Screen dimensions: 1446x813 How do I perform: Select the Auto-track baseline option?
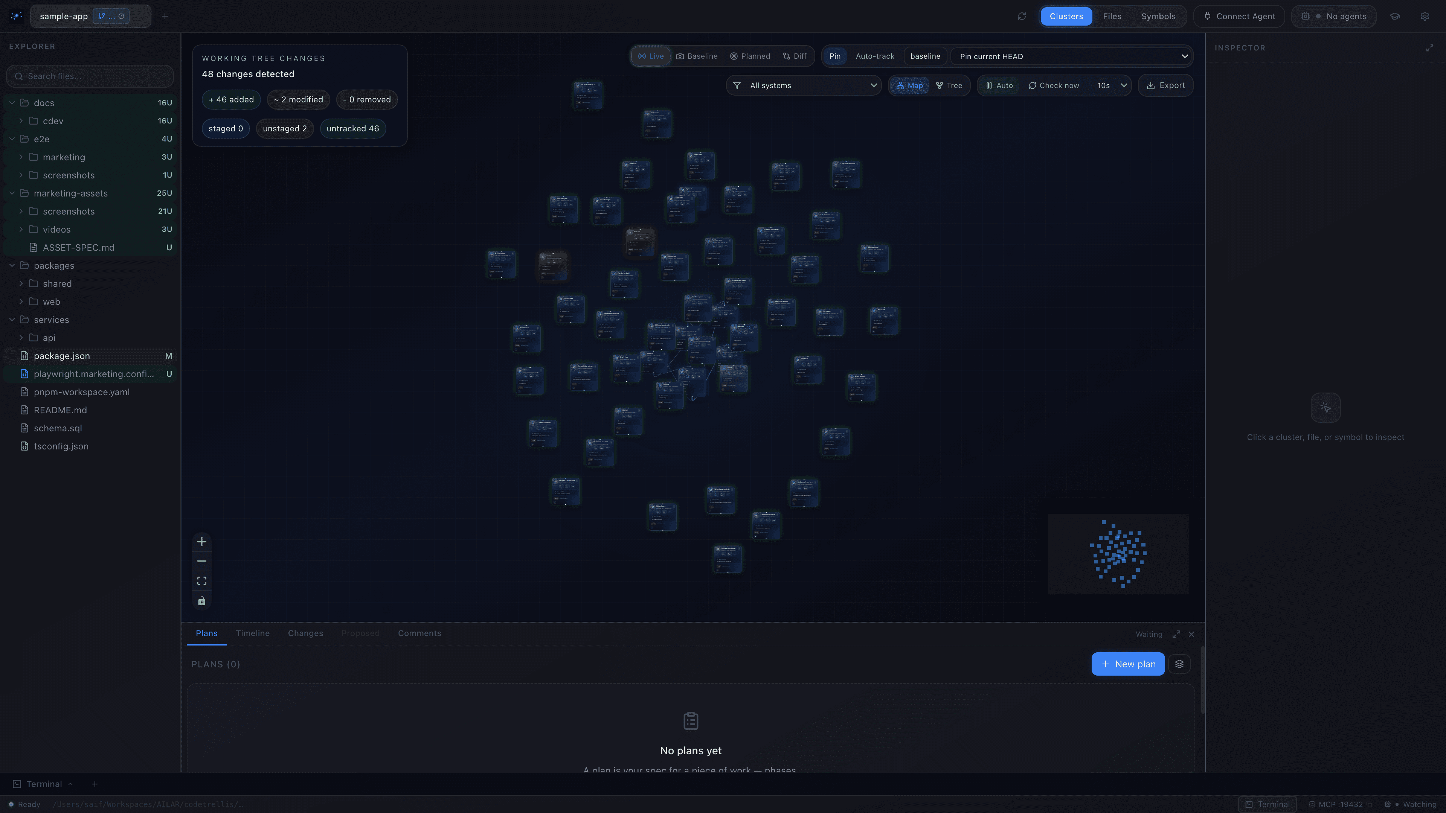874,56
